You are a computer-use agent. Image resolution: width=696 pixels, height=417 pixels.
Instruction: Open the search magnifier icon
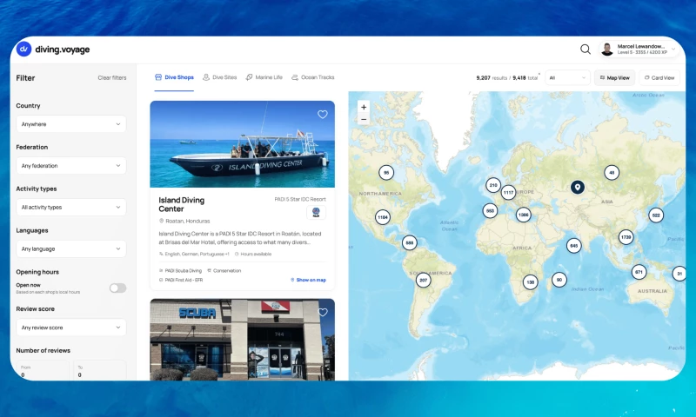point(586,50)
